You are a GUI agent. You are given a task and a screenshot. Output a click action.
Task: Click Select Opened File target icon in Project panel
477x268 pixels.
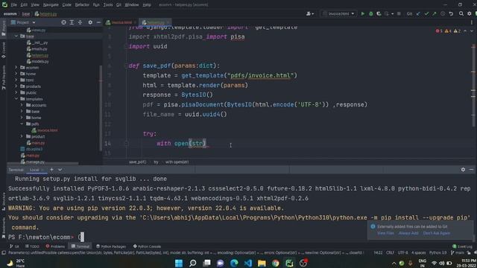(63, 22)
